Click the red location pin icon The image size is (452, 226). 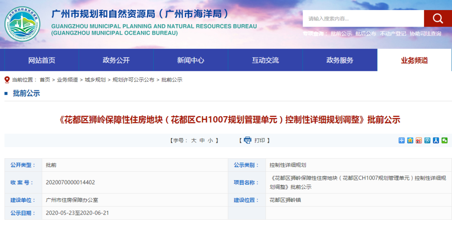click(7, 80)
